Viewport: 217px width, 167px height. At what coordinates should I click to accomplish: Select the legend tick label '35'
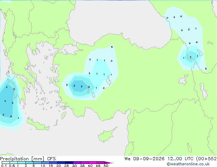[82, 166]
